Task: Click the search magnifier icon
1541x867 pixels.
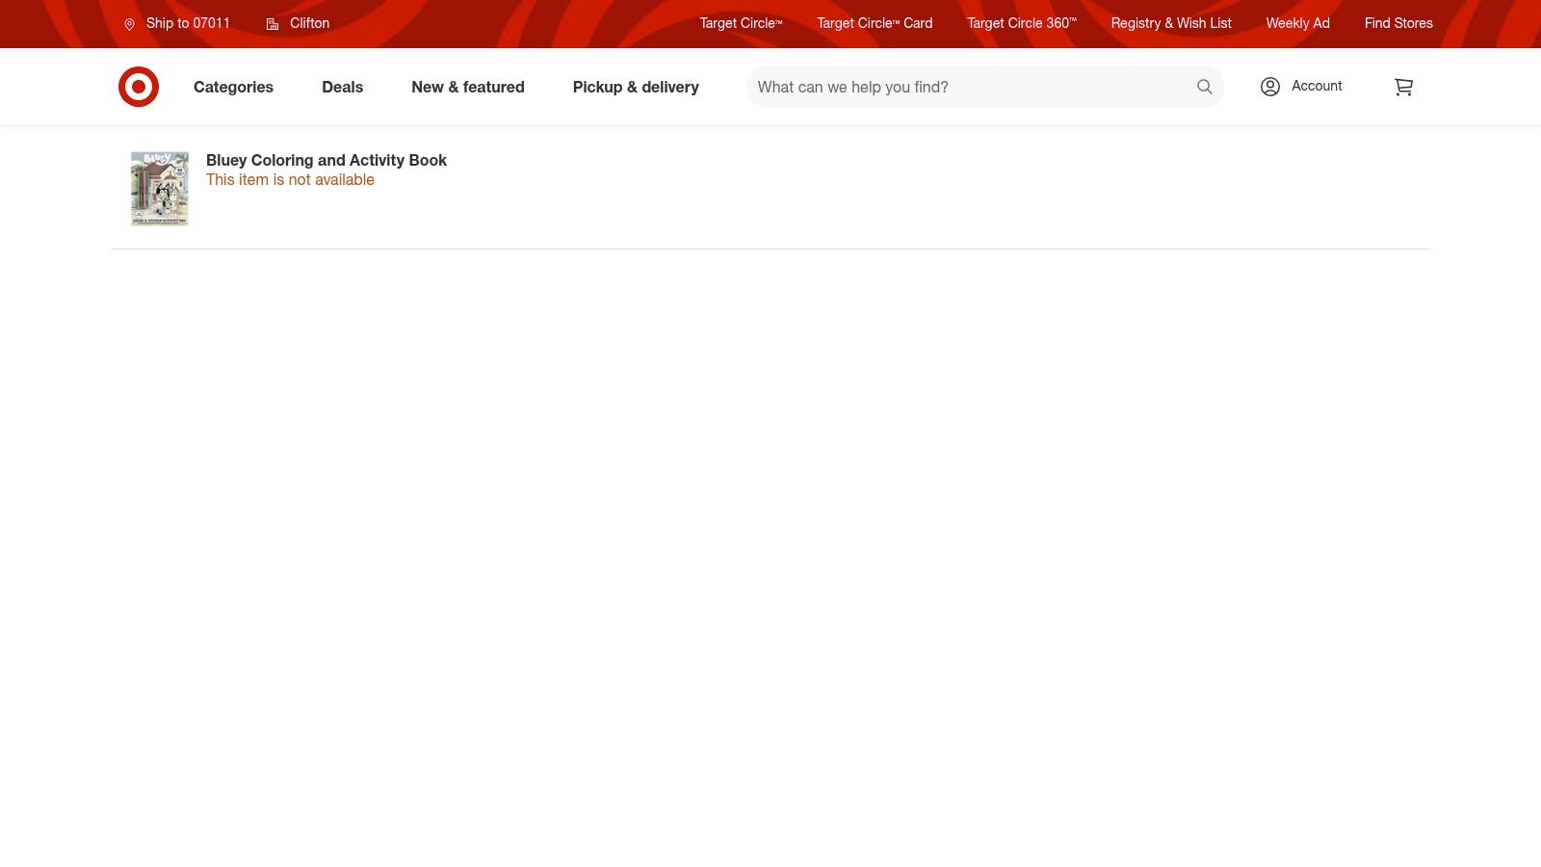Action: 1205,87
